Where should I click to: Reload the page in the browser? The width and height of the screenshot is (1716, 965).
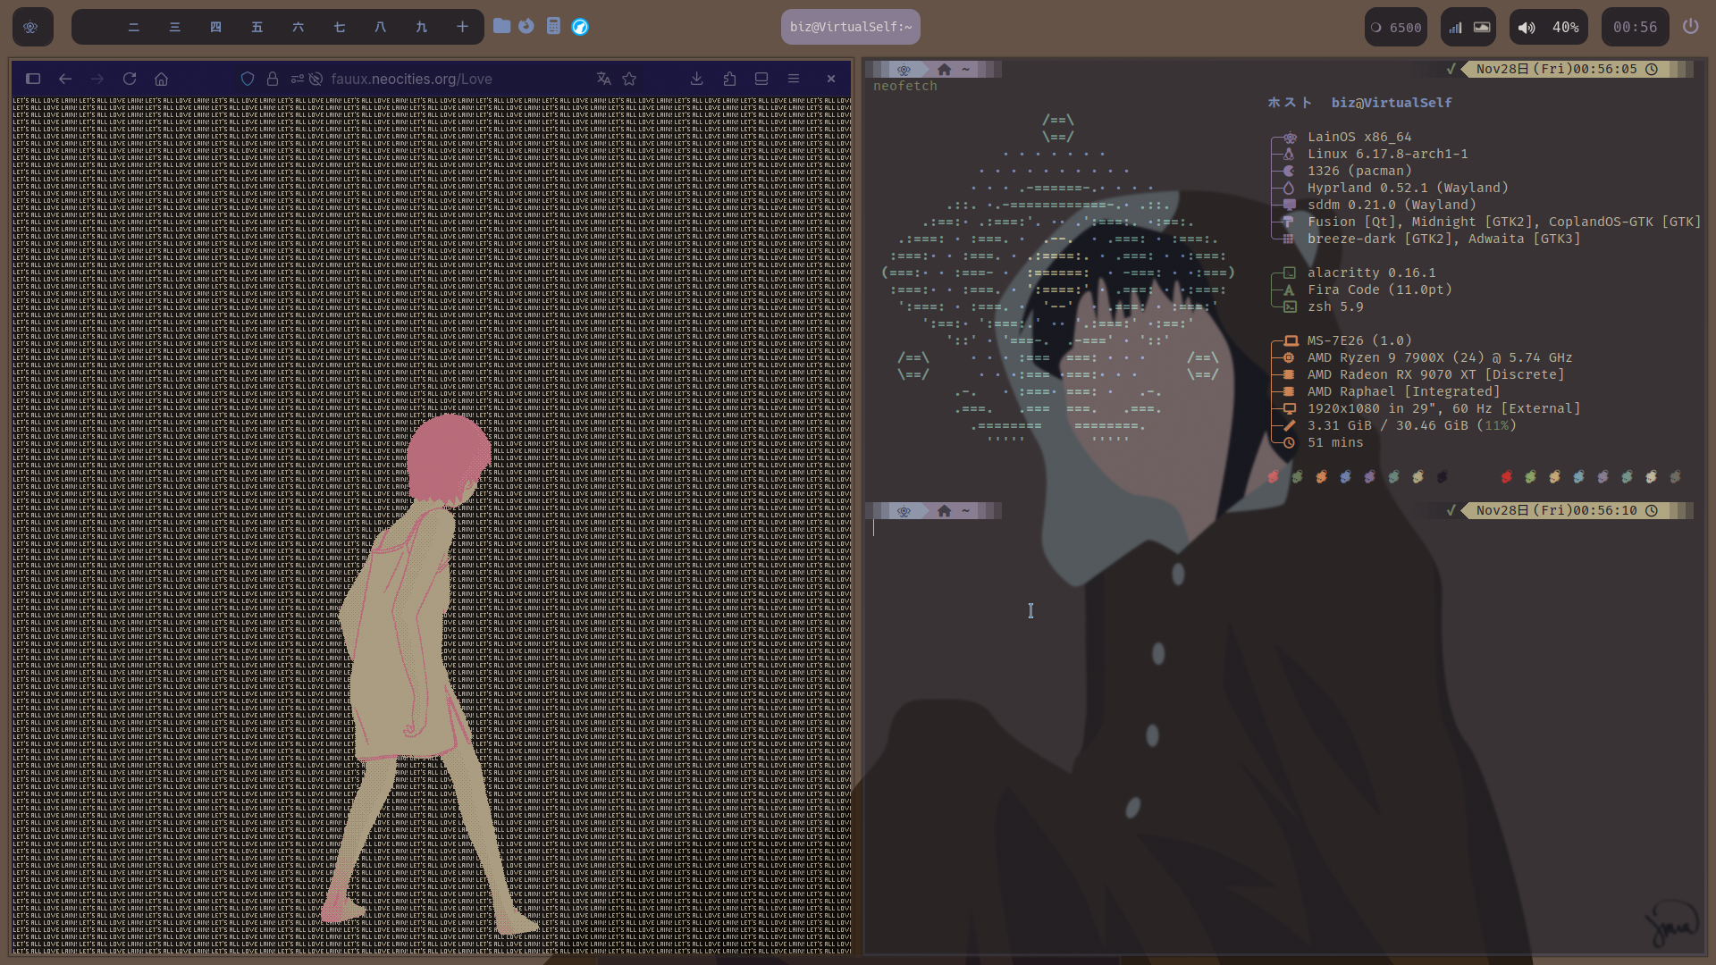tap(130, 79)
